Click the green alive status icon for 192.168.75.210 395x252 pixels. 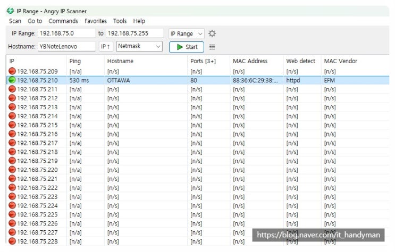pyautogui.click(x=12, y=80)
